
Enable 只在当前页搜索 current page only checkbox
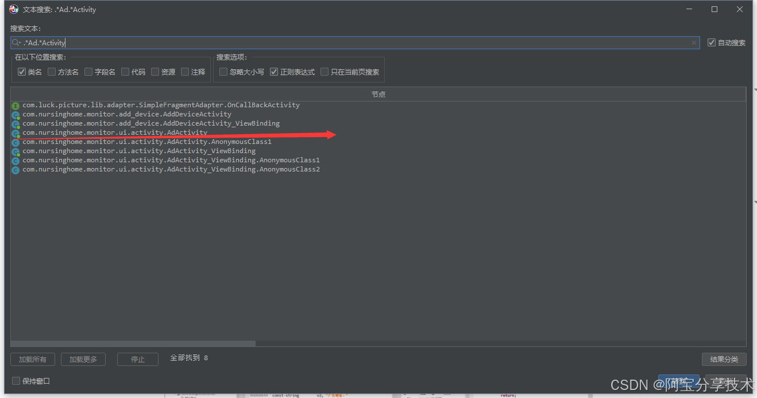(x=325, y=72)
